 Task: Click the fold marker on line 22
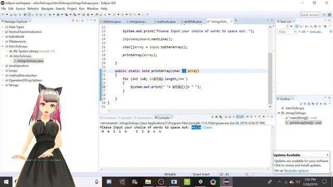click(106, 71)
